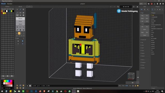Viewport: 165px width, 93px height.
Task: Click the view orientation cube
Action: pyautogui.click(x=131, y=76)
